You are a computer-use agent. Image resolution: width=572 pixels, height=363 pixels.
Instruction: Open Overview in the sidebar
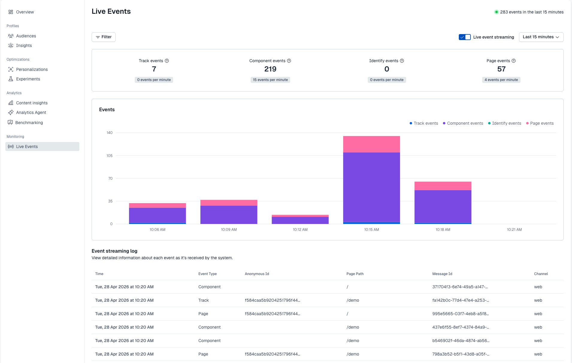[x=42, y=12]
